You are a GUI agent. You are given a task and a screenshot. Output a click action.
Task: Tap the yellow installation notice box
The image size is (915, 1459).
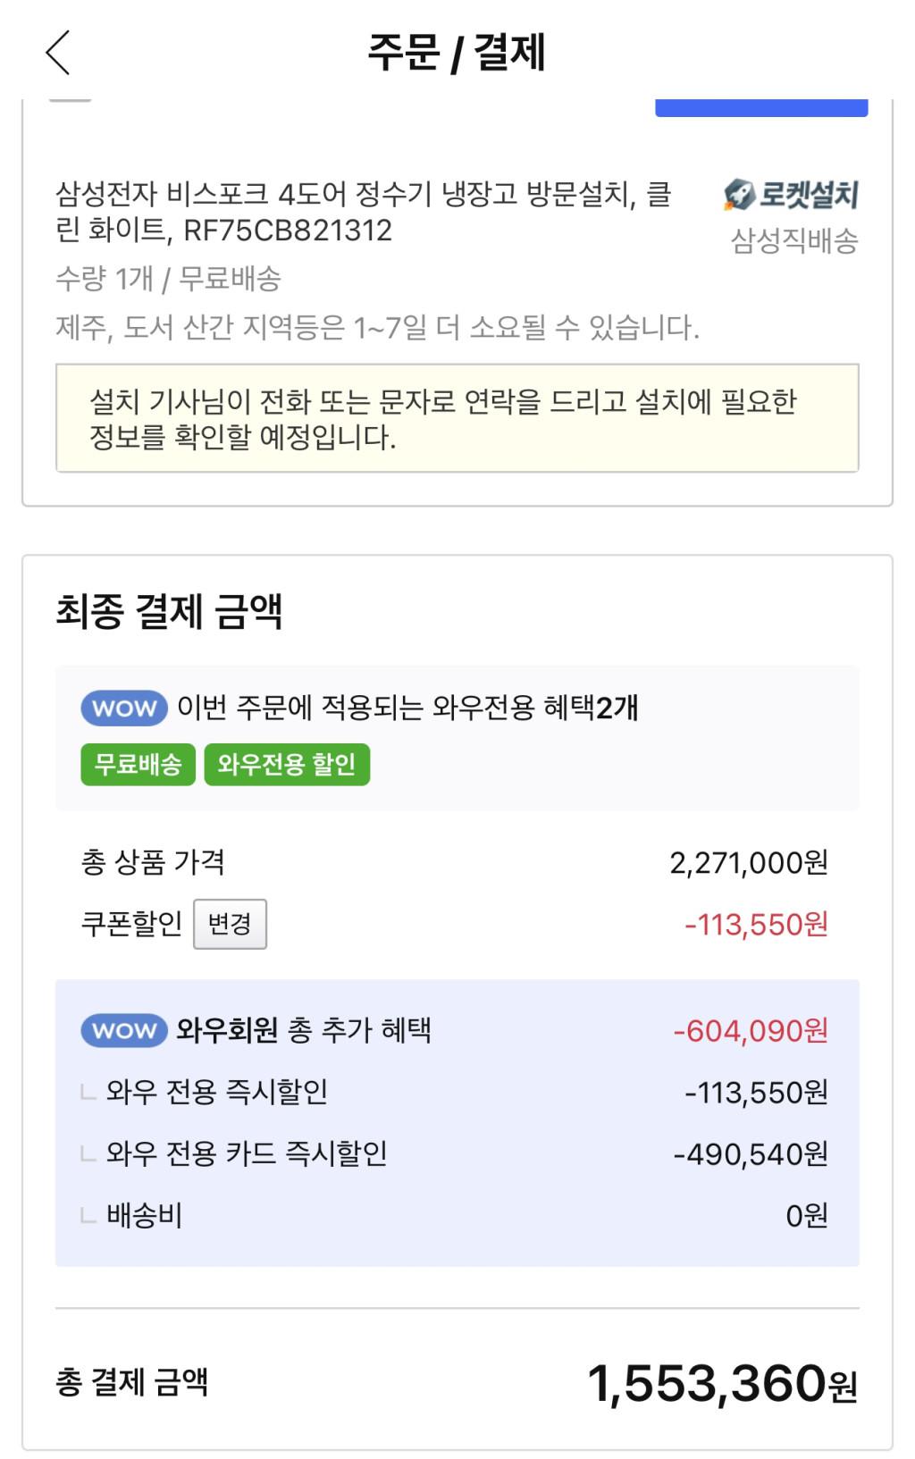pos(457,418)
